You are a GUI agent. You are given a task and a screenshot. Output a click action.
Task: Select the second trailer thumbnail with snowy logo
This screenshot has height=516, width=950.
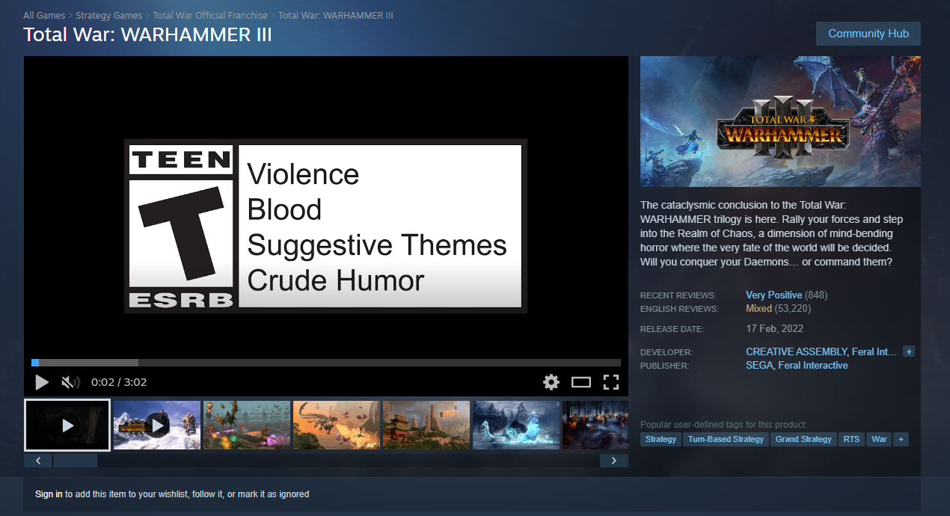tap(157, 425)
